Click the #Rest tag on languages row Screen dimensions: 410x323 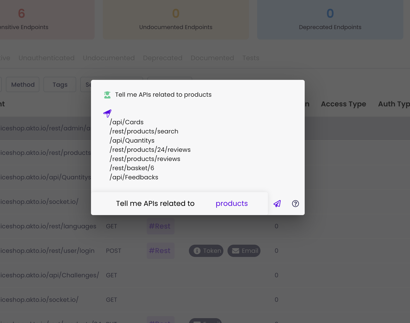160,226
